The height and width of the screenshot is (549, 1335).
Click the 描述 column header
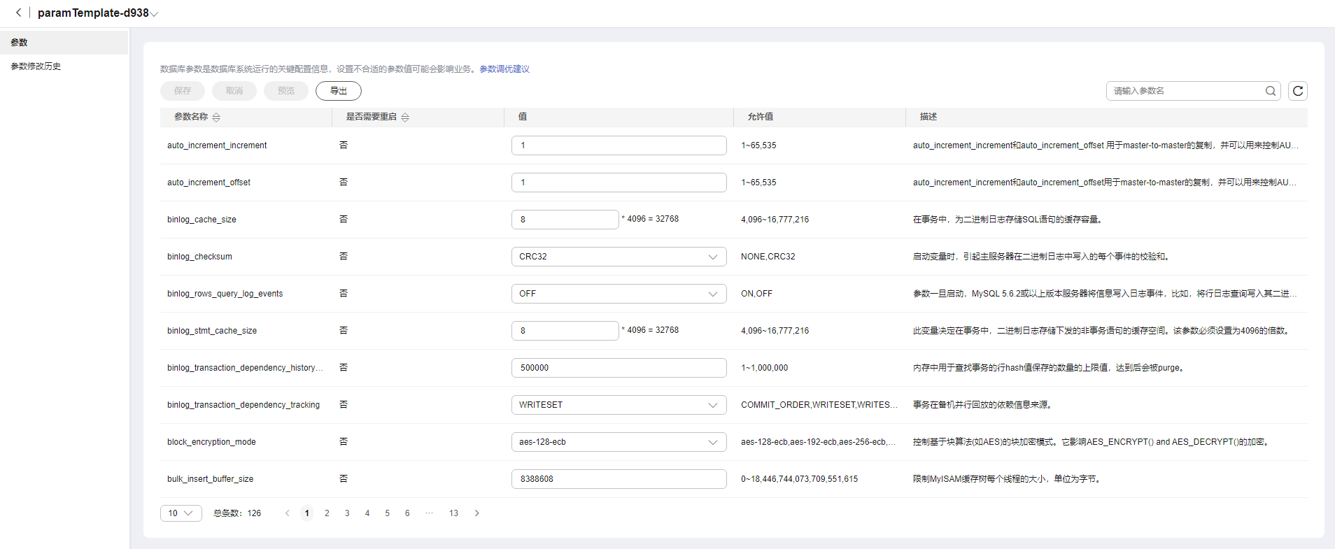coord(928,117)
